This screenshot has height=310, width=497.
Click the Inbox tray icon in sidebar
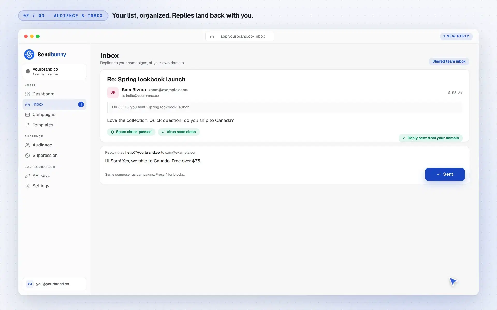point(27,104)
